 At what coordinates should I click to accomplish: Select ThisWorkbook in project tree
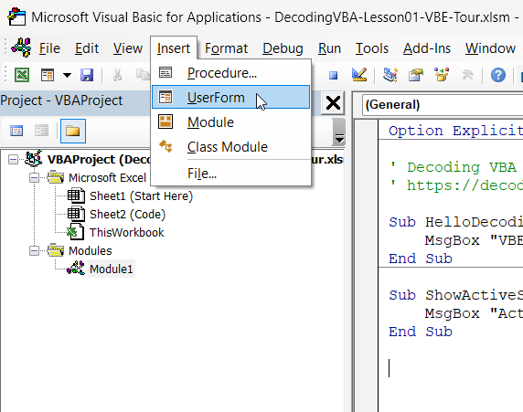[x=127, y=232]
